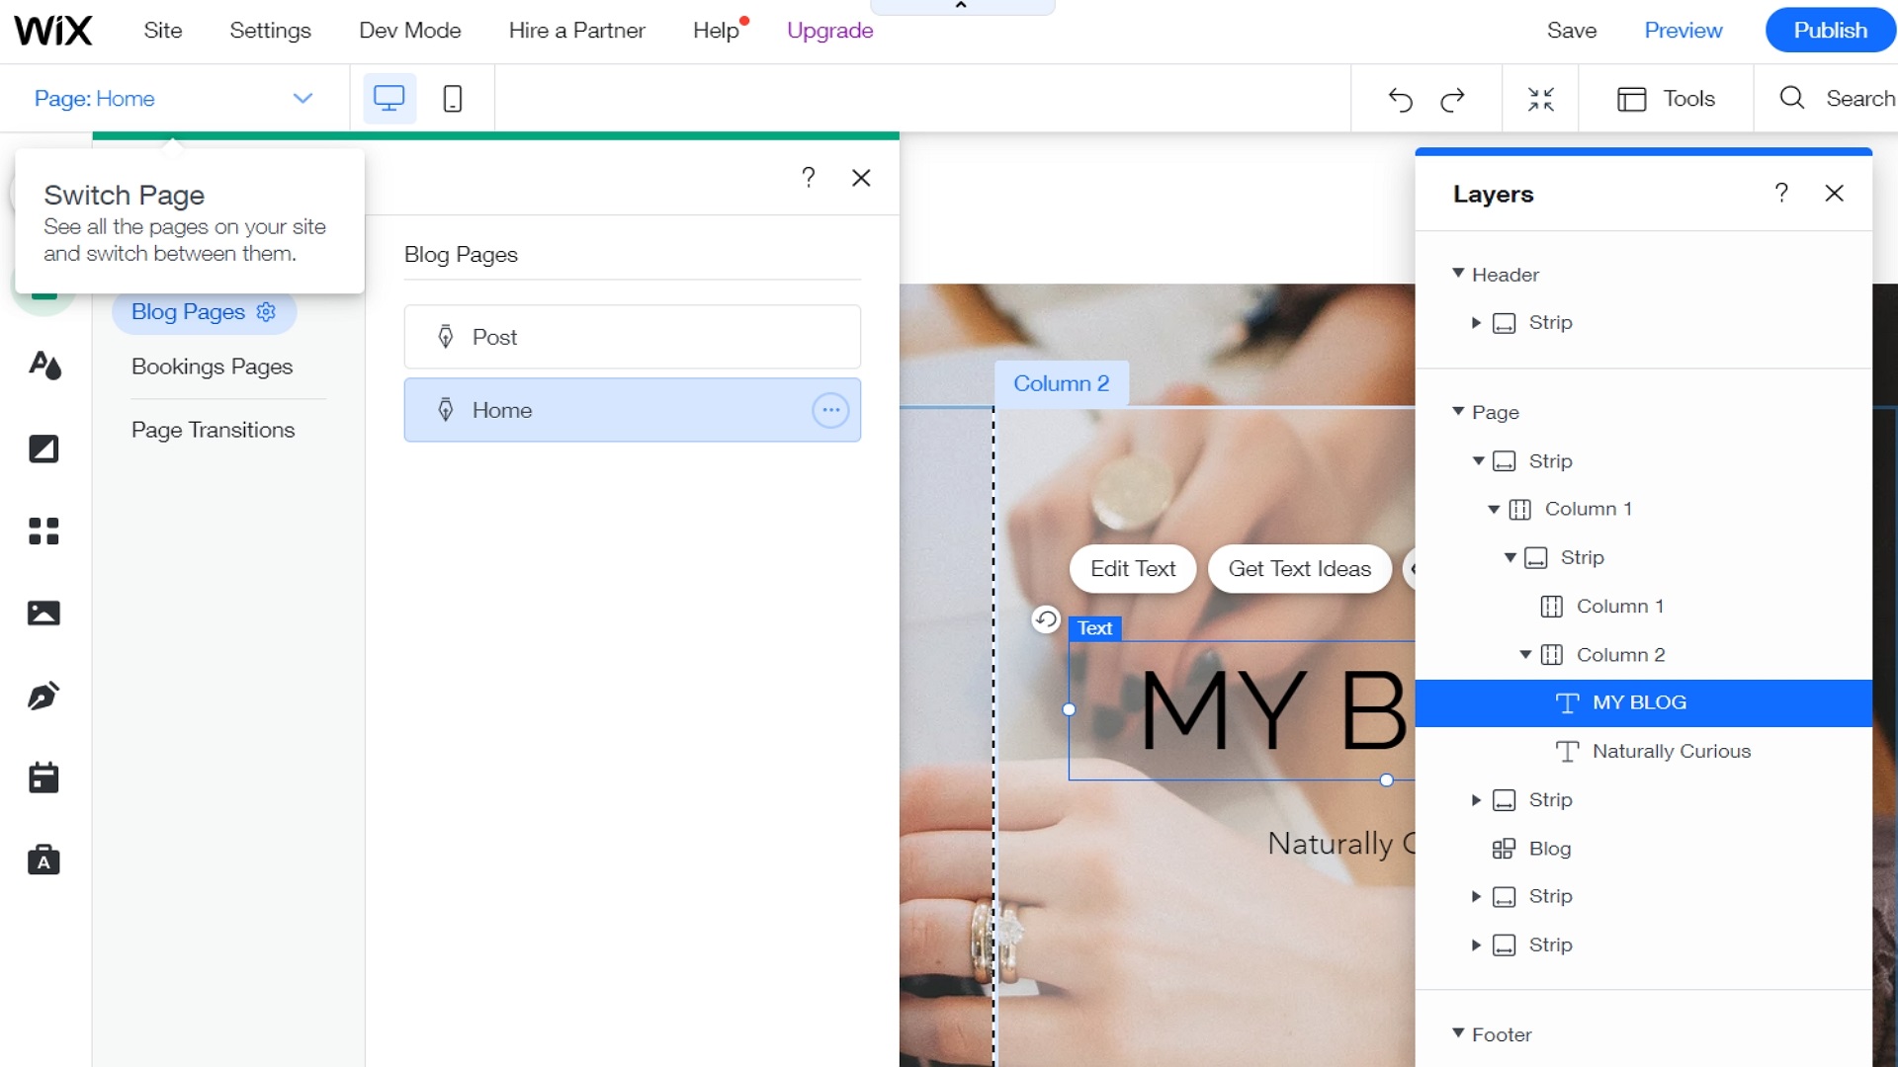This screenshot has width=1898, height=1067.
Task: Click the rotate handle on text
Action: tap(1046, 619)
